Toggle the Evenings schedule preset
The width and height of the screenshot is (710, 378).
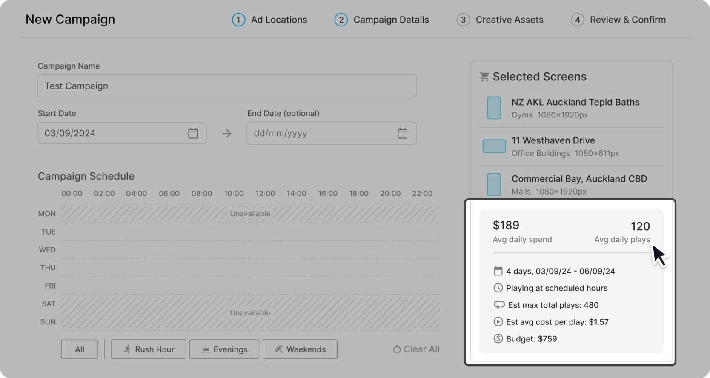tap(224, 349)
